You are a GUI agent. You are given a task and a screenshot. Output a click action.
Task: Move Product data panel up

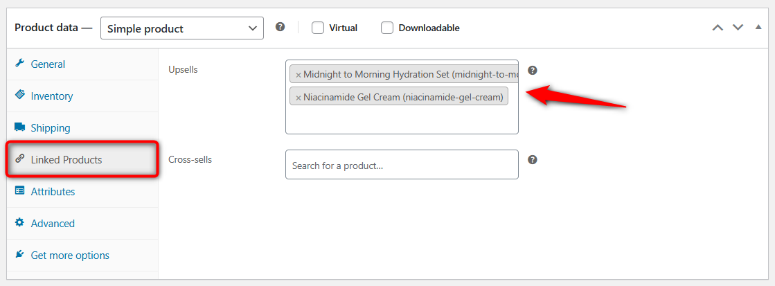tap(718, 28)
